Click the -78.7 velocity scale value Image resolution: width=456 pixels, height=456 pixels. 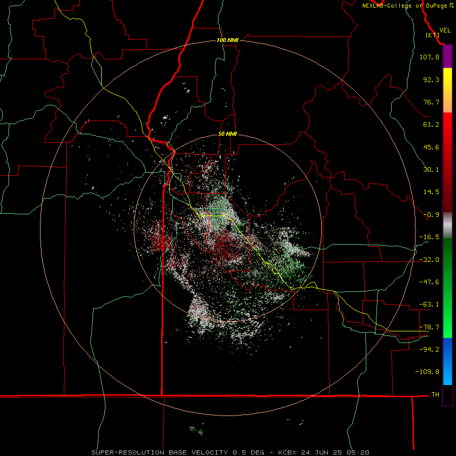(x=429, y=327)
